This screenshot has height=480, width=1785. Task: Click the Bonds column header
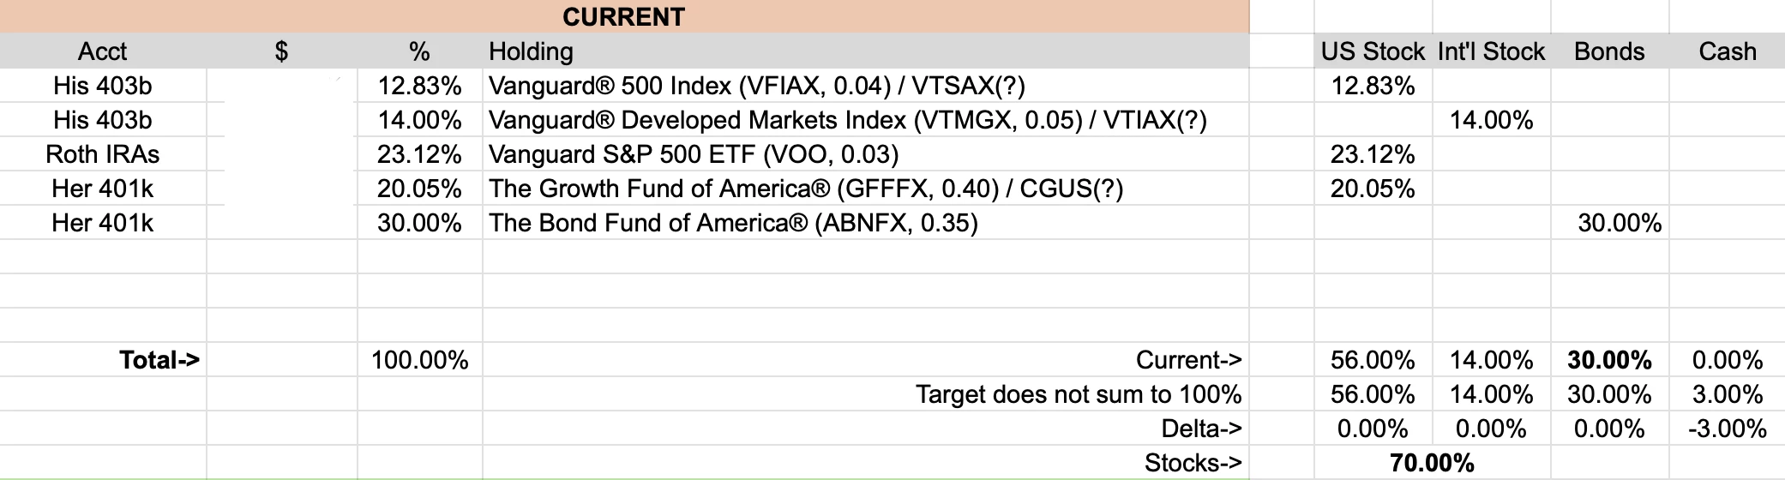(x=1609, y=51)
